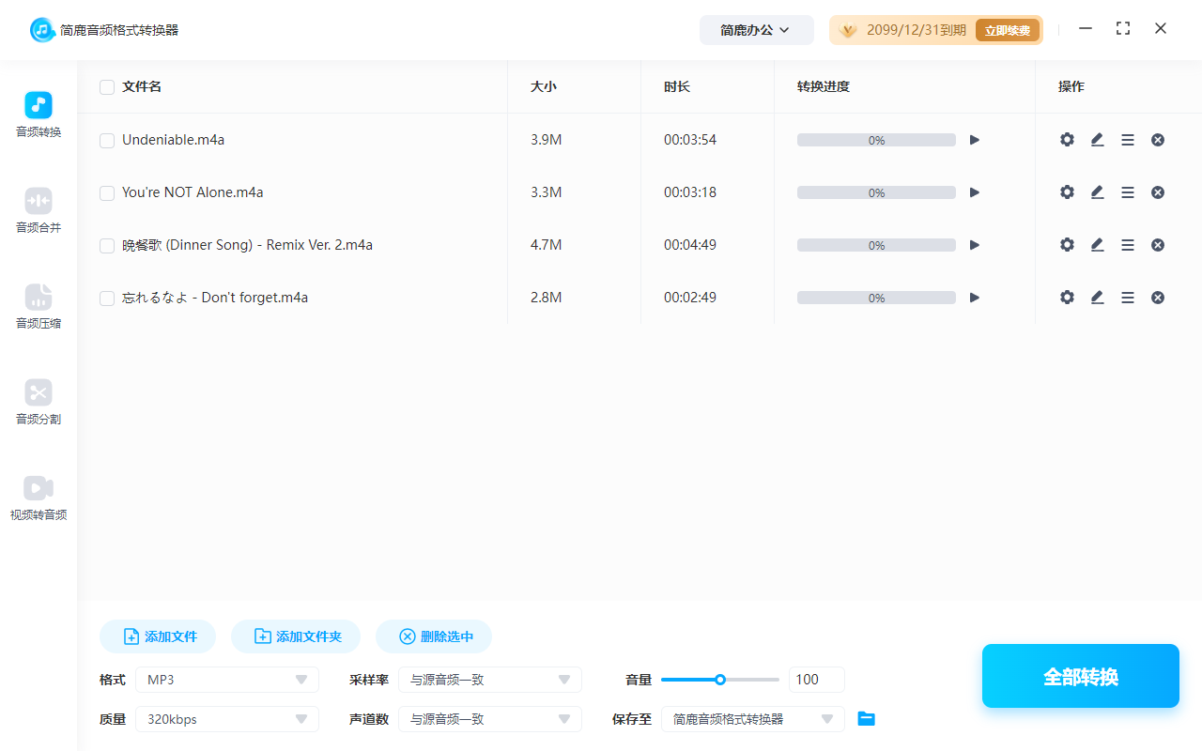Open the list icon for 晚餐歌 Remix file

[x=1127, y=244]
